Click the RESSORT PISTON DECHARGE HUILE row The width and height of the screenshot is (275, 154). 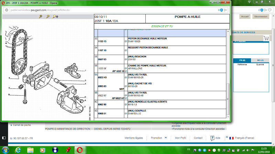point(160,50)
